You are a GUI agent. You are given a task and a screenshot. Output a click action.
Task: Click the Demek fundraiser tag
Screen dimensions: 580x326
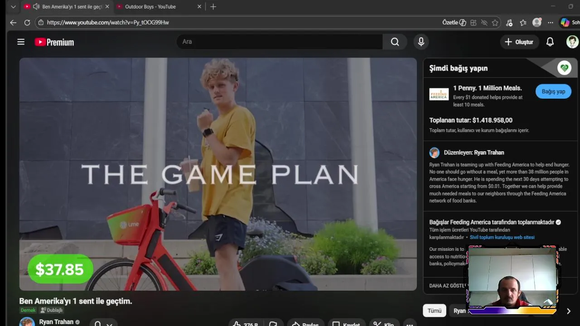[28, 310]
